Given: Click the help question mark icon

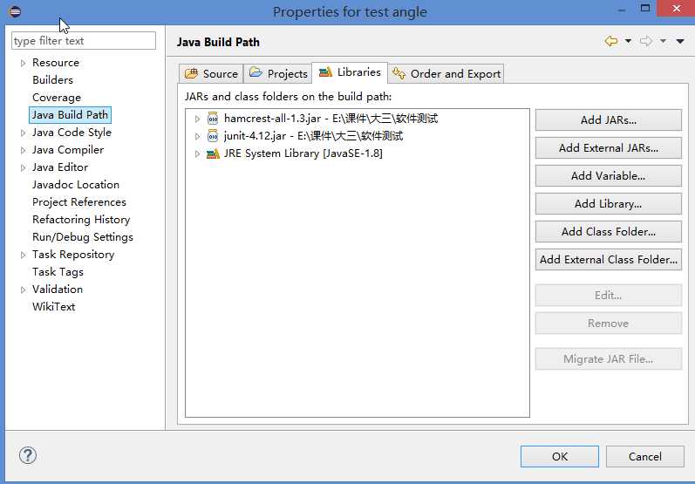Looking at the screenshot, I should [28, 455].
